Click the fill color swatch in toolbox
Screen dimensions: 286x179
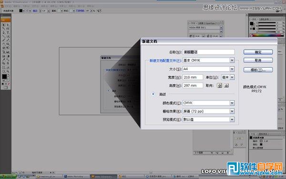pos(4,77)
